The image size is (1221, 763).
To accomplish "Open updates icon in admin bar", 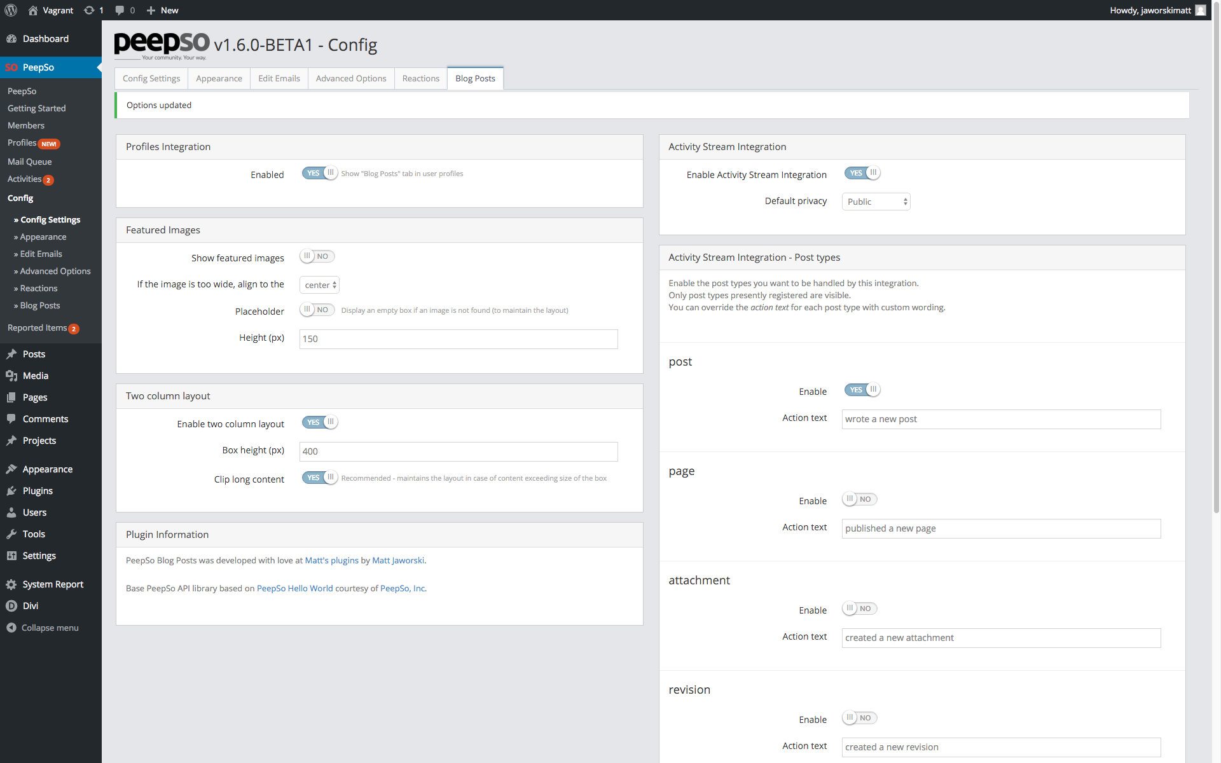I will 89,10.
